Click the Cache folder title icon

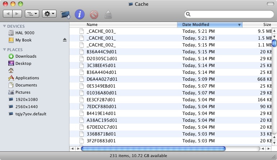click(131, 4)
